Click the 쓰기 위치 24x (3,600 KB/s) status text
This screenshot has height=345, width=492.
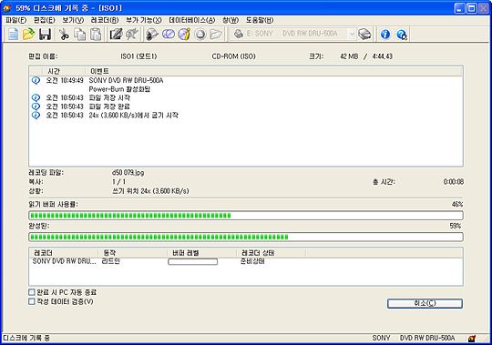(150, 191)
